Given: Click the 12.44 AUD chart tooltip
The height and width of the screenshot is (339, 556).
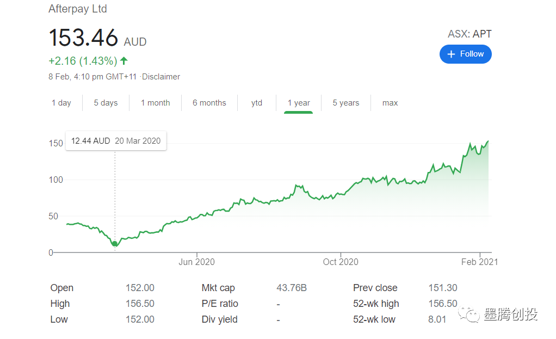Looking at the screenshot, I should tap(116, 141).
